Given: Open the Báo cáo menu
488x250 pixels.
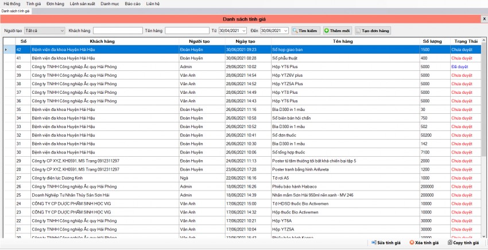Looking at the screenshot, I should pyautogui.click(x=133, y=4).
